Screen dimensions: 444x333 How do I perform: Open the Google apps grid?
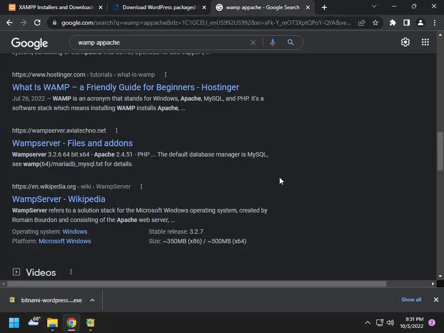[x=425, y=42]
